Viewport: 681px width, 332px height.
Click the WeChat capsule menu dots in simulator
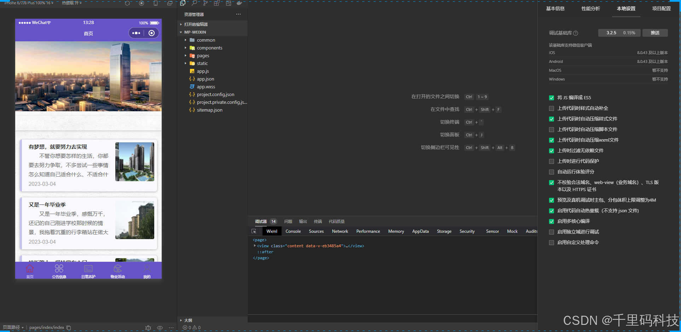(x=136, y=33)
